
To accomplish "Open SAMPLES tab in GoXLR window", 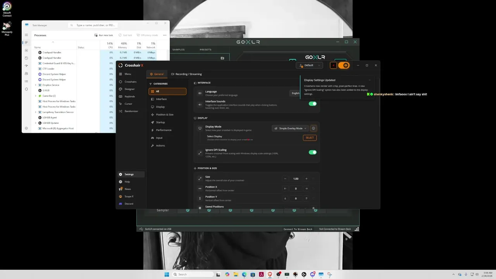I will [x=179, y=50].
